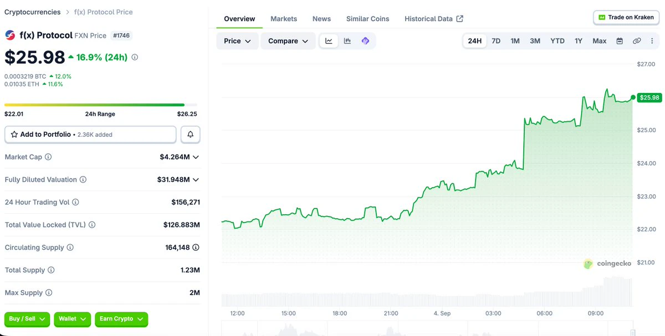Screen dimensions: 665x336
Task: Click the #1746 rank badge
Action: (121, 35)
